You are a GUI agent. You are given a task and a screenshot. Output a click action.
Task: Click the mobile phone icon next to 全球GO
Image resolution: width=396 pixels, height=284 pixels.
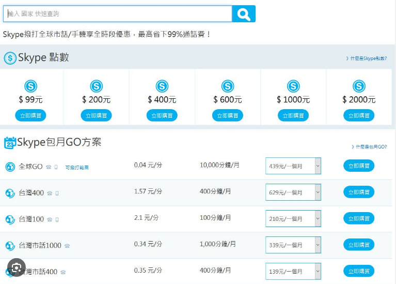click(56, 167)
